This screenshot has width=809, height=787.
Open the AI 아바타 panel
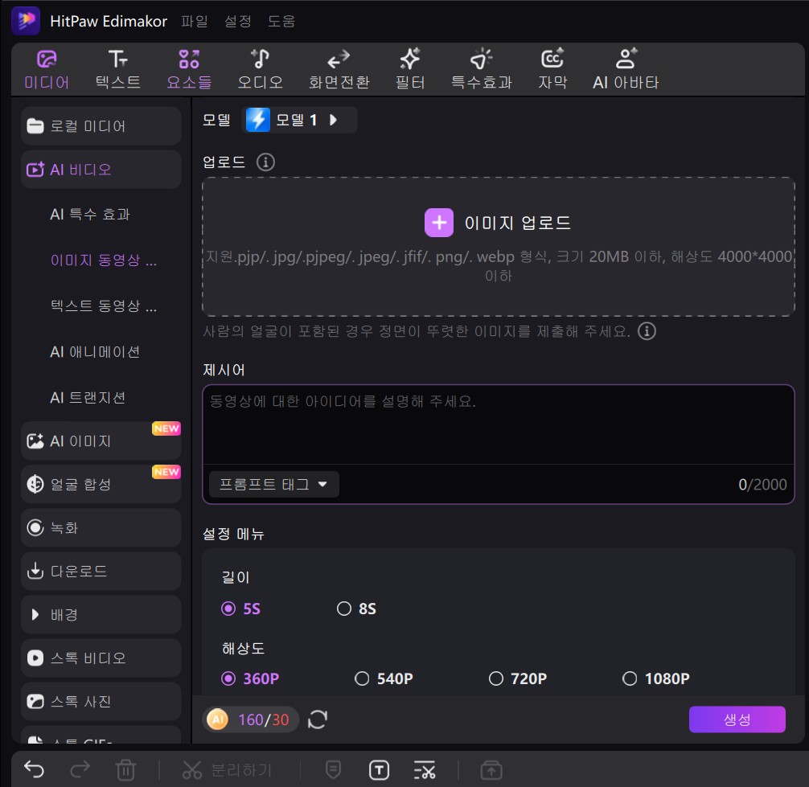[x=625, y=68]
